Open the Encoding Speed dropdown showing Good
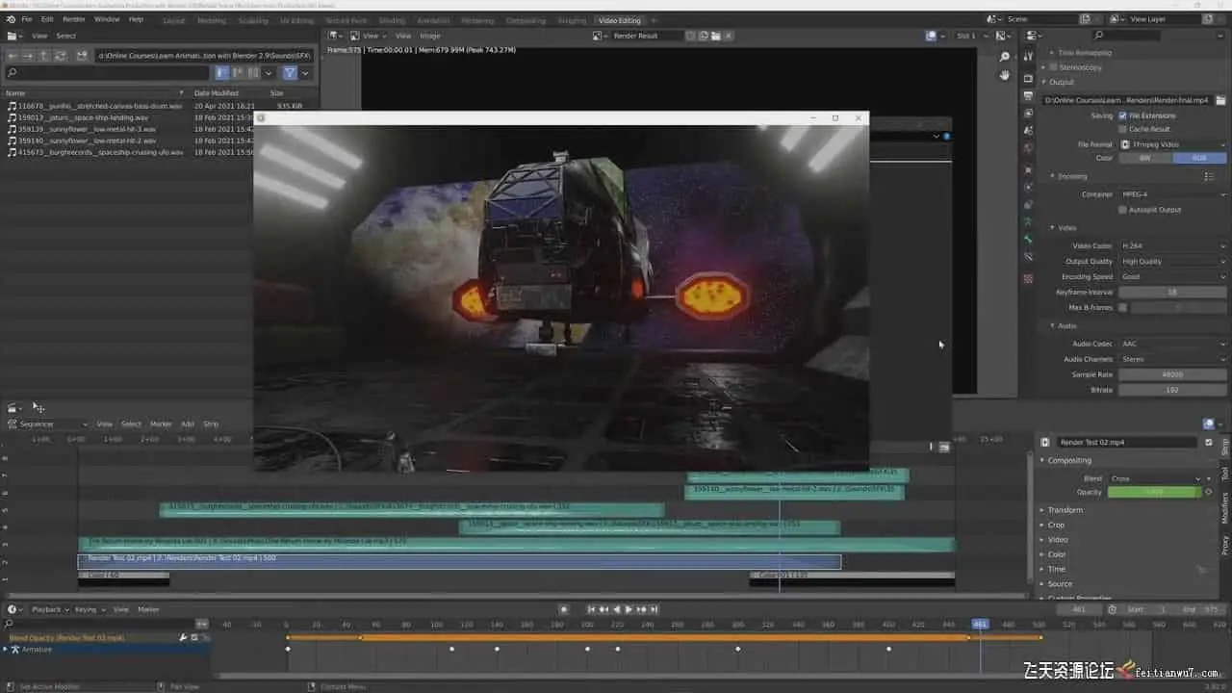Screen dimensions: 1232x693 click(1172, 277)
